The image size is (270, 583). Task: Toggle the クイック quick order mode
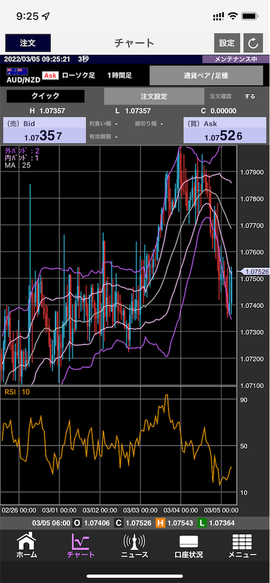click(46, 96)
